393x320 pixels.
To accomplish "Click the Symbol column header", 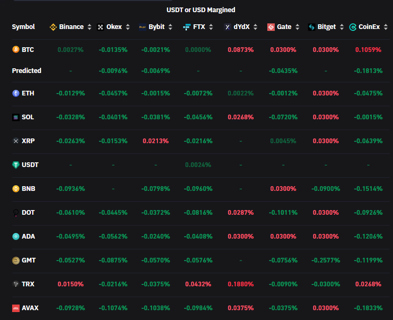I will coord(23,27).
